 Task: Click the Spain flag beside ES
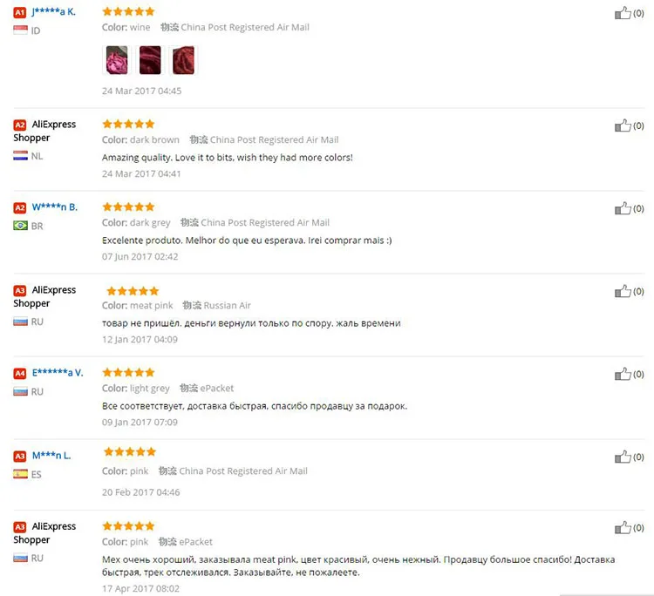tap(20, 474)
